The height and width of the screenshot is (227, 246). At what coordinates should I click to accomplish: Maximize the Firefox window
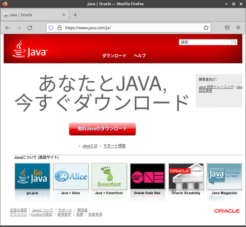(234, 4)
